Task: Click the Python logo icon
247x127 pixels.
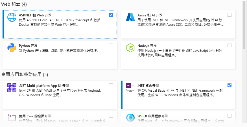Action: point(12,48)
